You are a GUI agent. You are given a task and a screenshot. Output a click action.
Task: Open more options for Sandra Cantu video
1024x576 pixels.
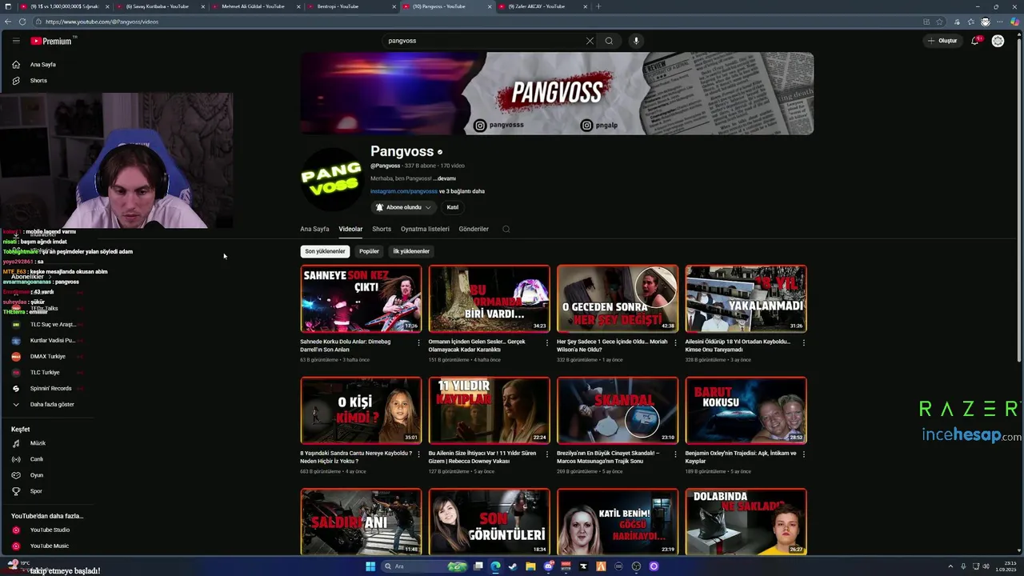418,454
